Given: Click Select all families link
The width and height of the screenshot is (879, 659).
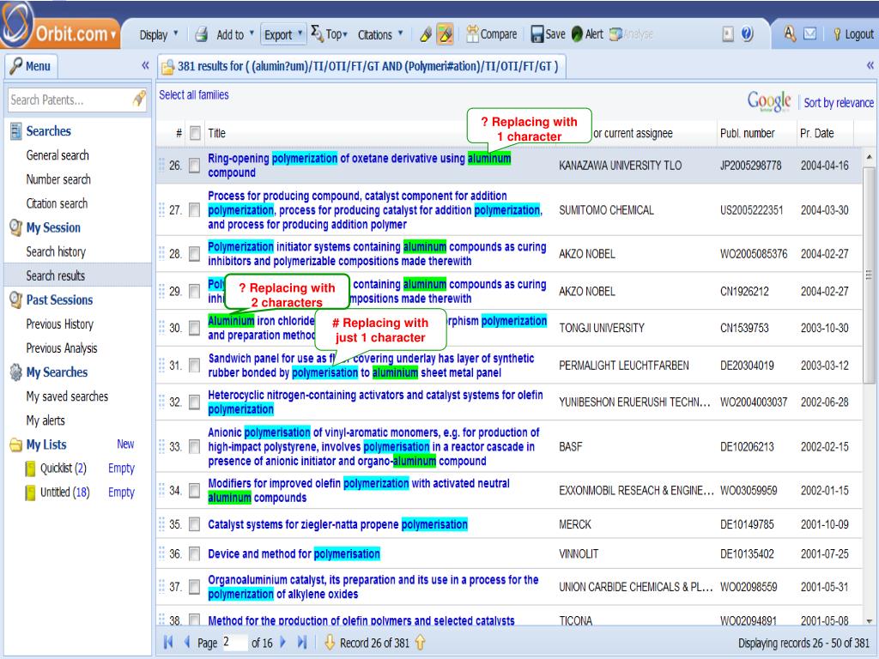Looking at the screenshot, I should click(x=193, y=94).
